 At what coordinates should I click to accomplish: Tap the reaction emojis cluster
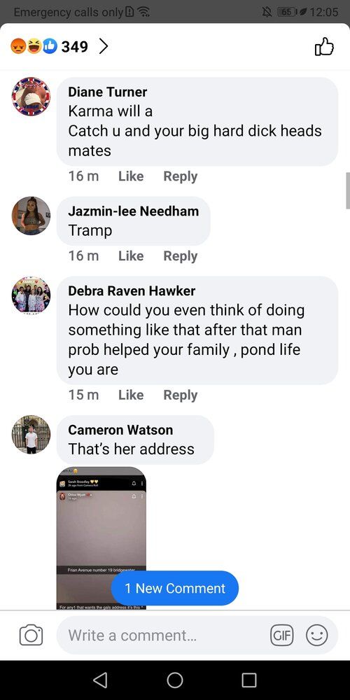pyautogui.click(x=34, y=46)
